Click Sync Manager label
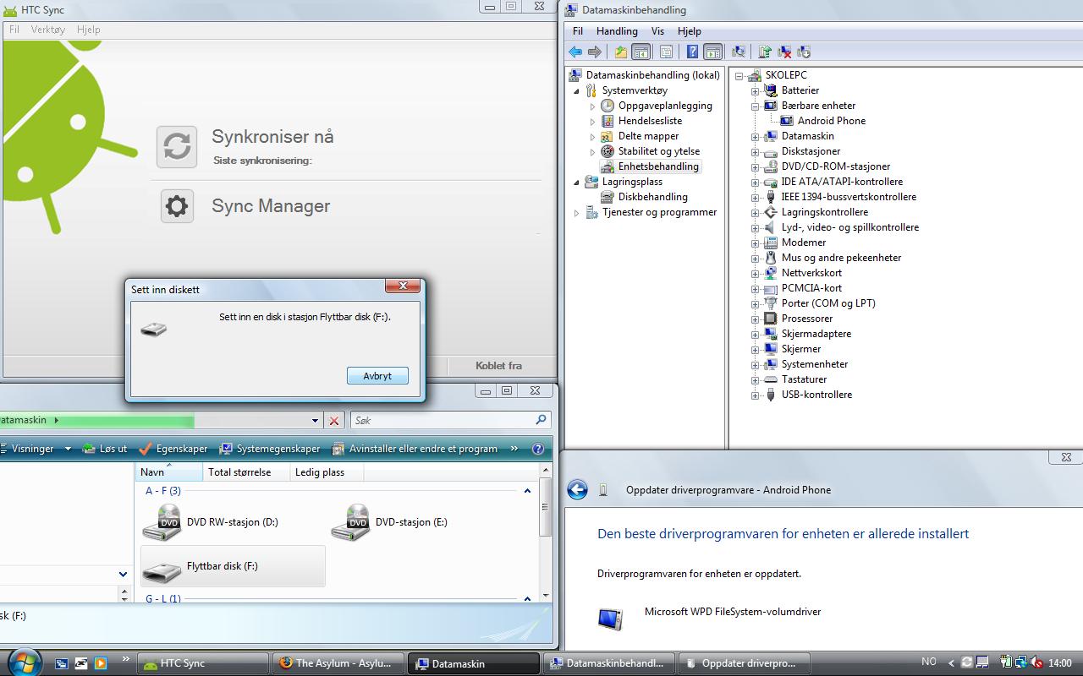 click(271, 206)
